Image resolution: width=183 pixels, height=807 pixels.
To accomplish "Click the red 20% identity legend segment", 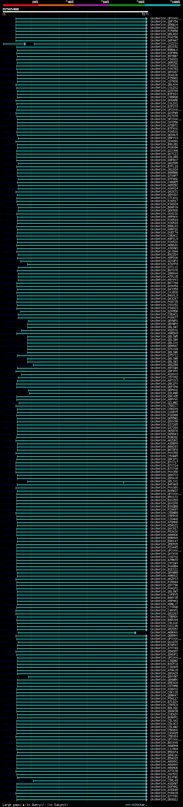I will [x=21, y=5].
